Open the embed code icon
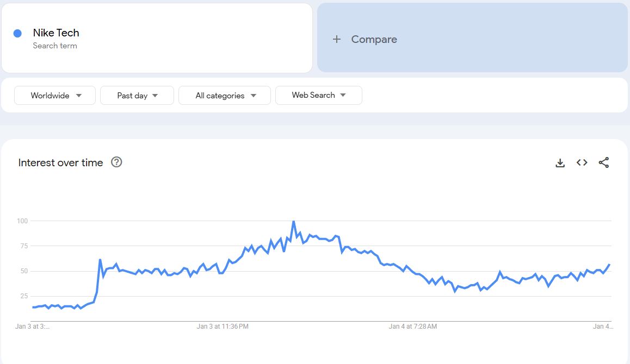 582,162
